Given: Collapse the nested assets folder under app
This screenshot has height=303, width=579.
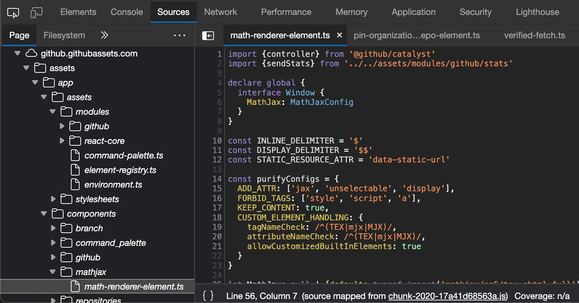Looking at the screenshot, I should (x=44, y=97).
